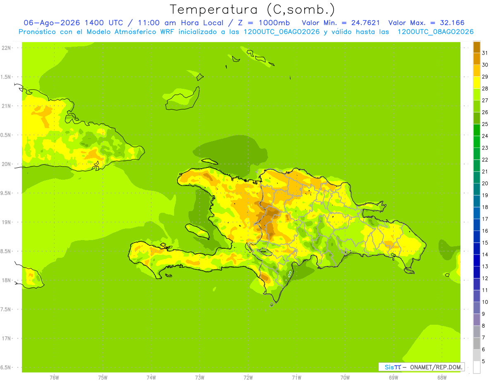The image size is (496, 383).
Task: Click the latitude label '17N'
Action: (x=6, y=338)
